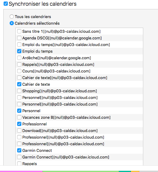Check Download iCloud calendar
Screen dimensions: 158x172
click(x=19, y=131)
